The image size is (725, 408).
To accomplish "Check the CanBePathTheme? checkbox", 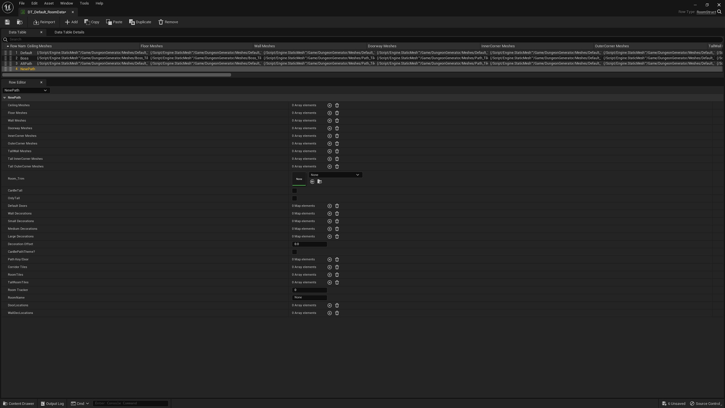I will [x=294, y=252].
